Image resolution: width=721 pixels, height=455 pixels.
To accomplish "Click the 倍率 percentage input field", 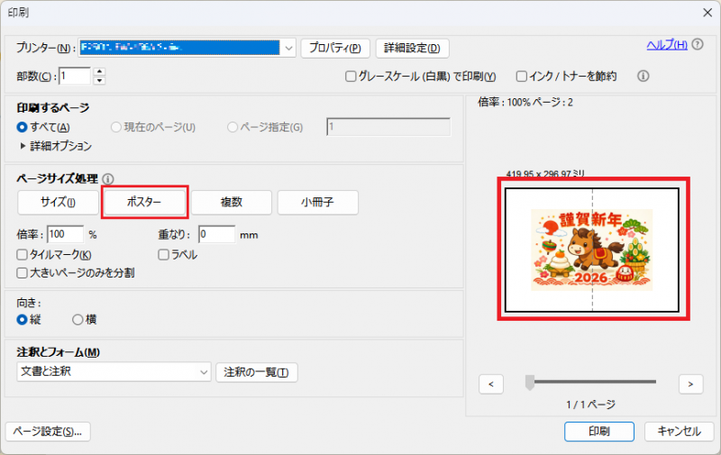I will [x=65, y=234].
